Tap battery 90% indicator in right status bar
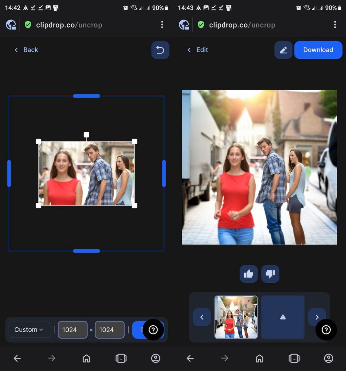This screenshot has height=371, width=346. (x=333, y=8)
